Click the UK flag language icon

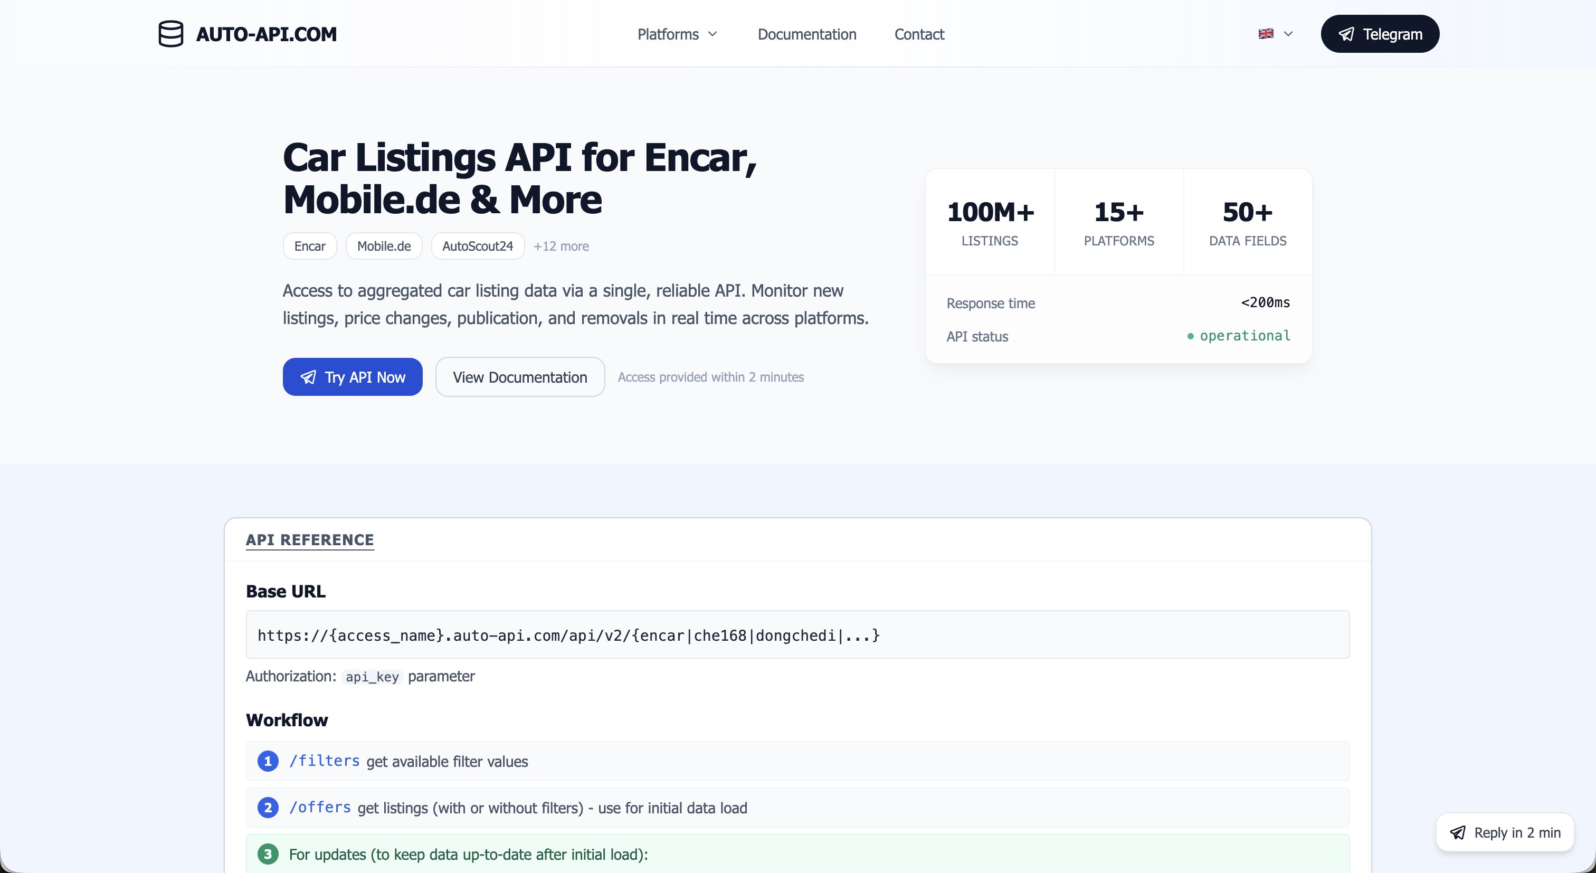click(x=1266, y=33)
